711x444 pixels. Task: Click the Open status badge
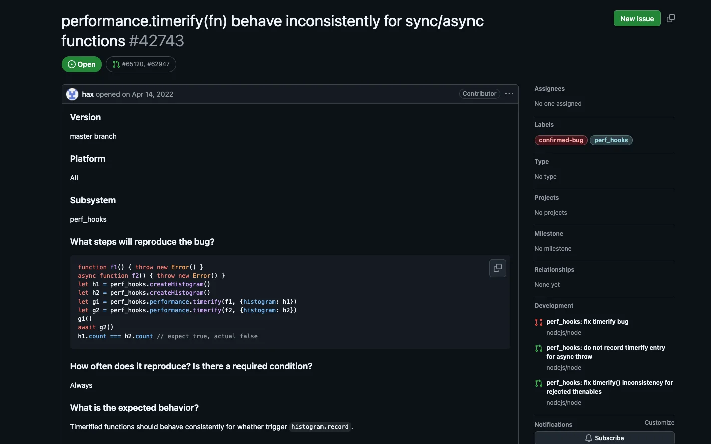point(82,64)
